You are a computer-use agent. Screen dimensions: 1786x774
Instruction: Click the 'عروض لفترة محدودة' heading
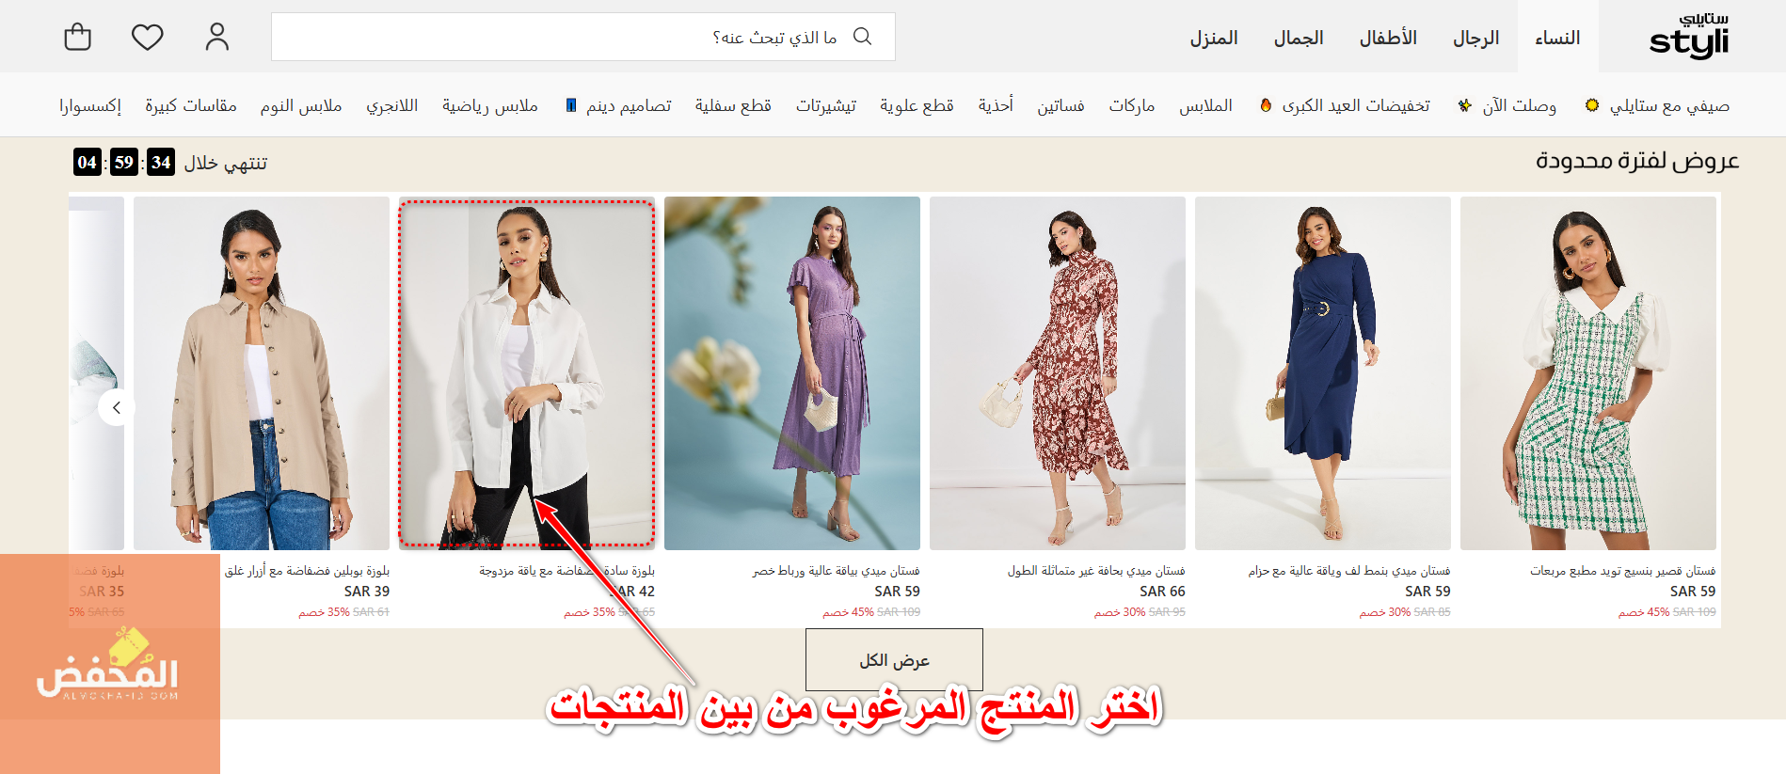1637,161
